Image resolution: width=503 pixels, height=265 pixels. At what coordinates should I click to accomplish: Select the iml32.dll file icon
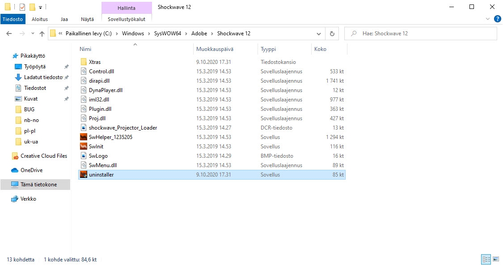(x=84, y=99)
